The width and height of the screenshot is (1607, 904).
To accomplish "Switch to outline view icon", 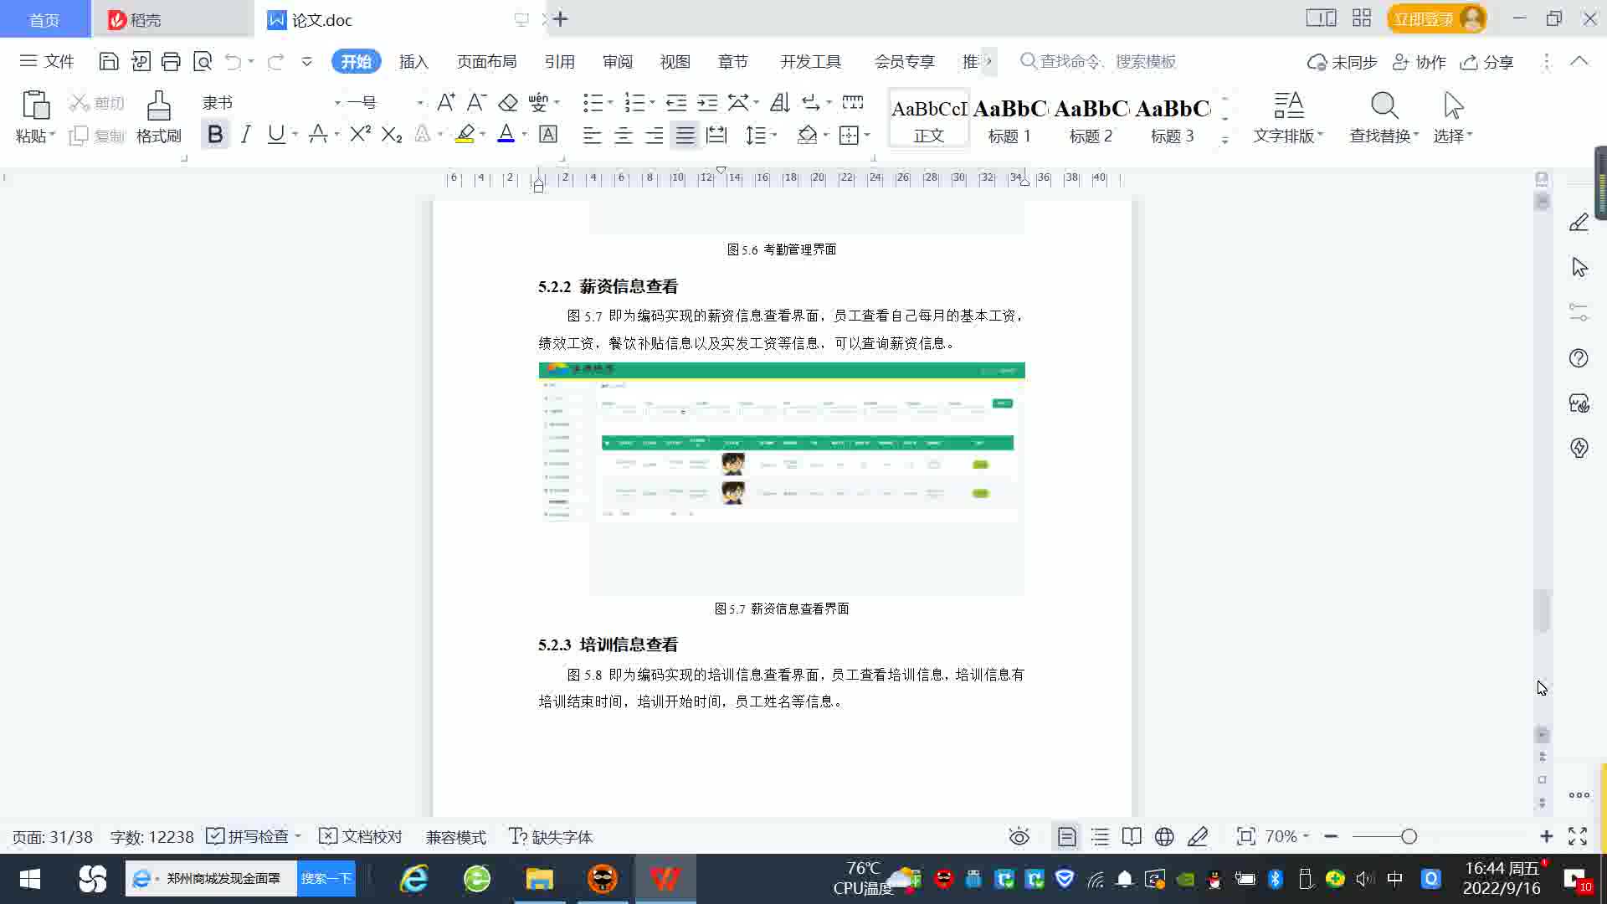I will (x=1100, y=836).
